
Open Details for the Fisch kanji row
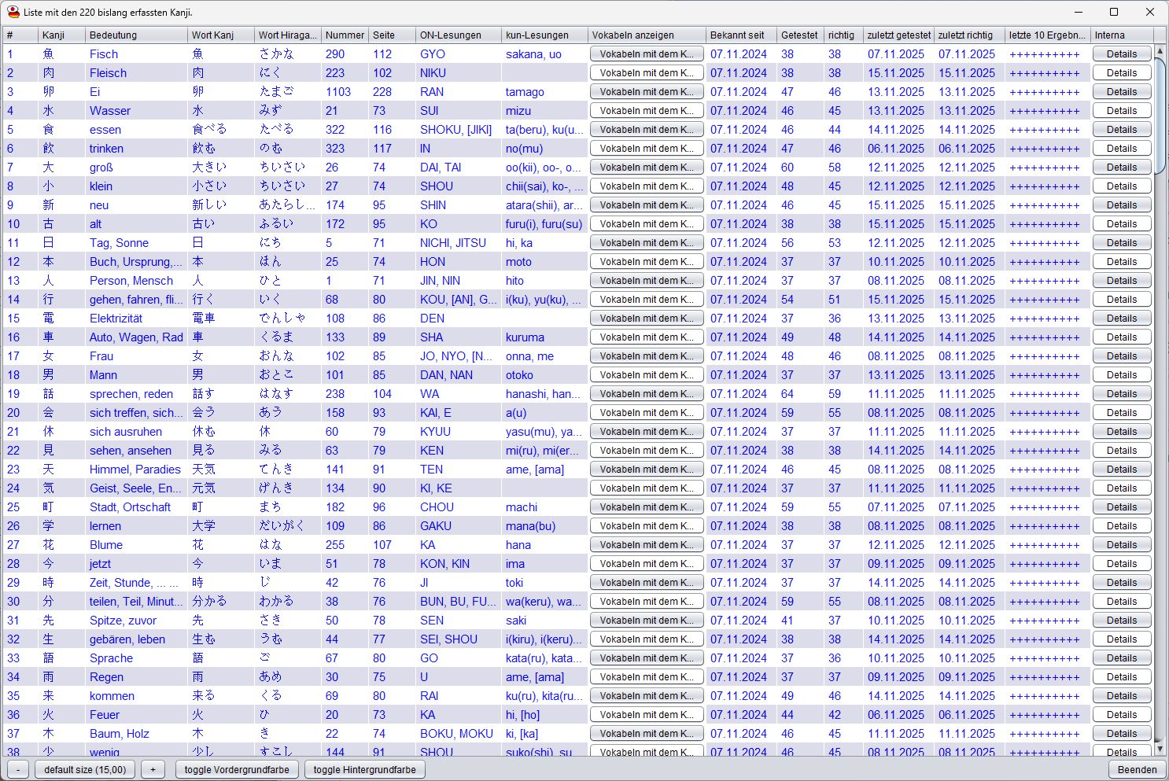click(1121, 54)
